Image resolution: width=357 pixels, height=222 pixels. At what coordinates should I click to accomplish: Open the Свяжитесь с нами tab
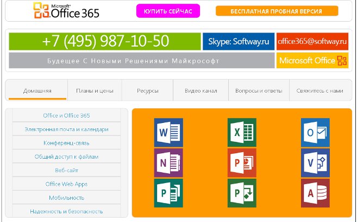pos(320,90)
